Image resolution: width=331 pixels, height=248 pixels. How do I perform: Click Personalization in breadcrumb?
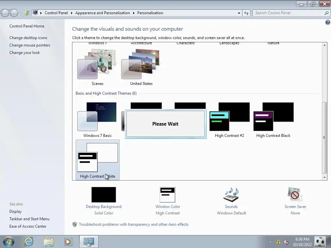tap(150, 13)
